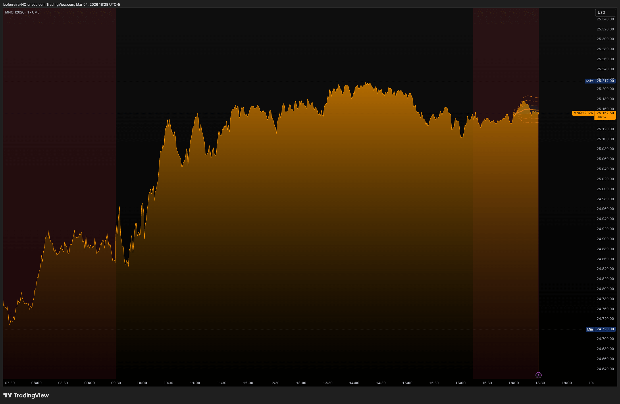The width and height of the screenshot is (620, 404).
Task: Click the purple lightning bolt icon
Action: [x=538, y=375]
